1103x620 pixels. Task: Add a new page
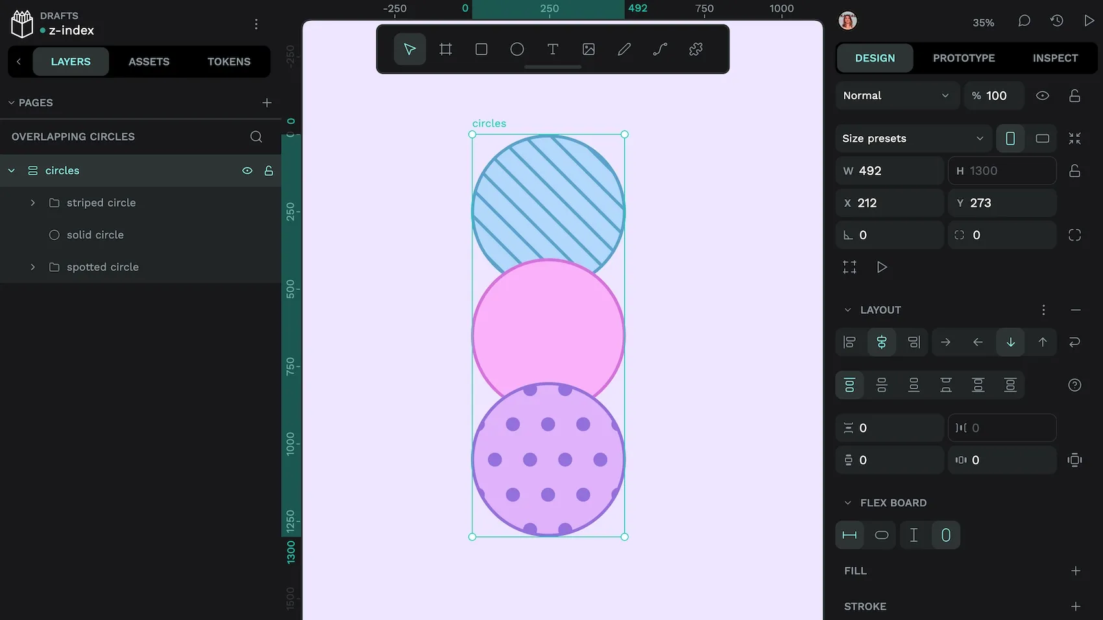pos(267,103)
